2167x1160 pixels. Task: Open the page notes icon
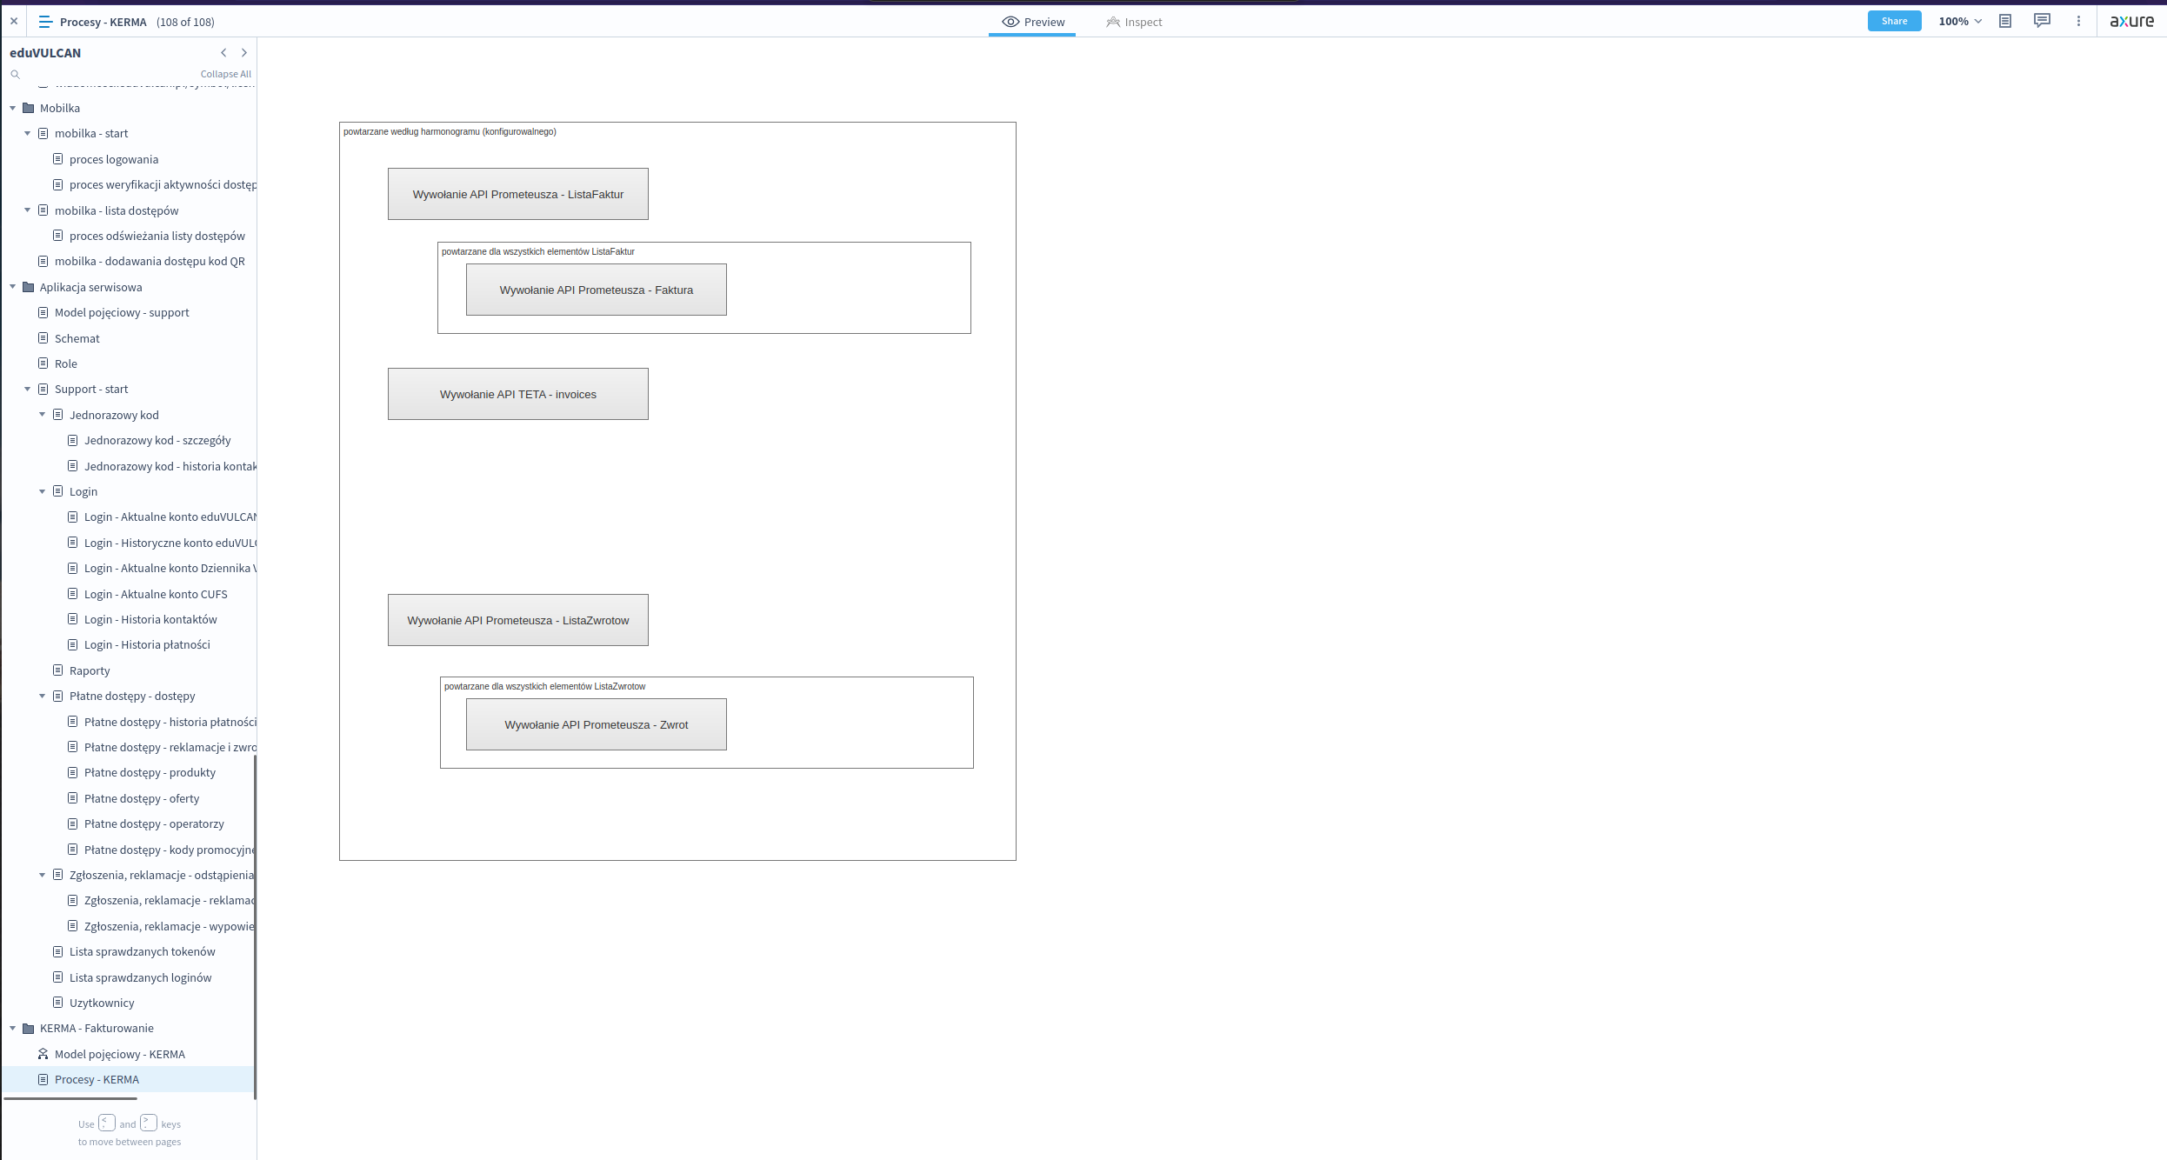point(2005,22)
